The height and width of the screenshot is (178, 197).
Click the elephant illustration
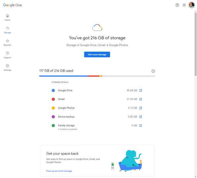click(130, 161)
